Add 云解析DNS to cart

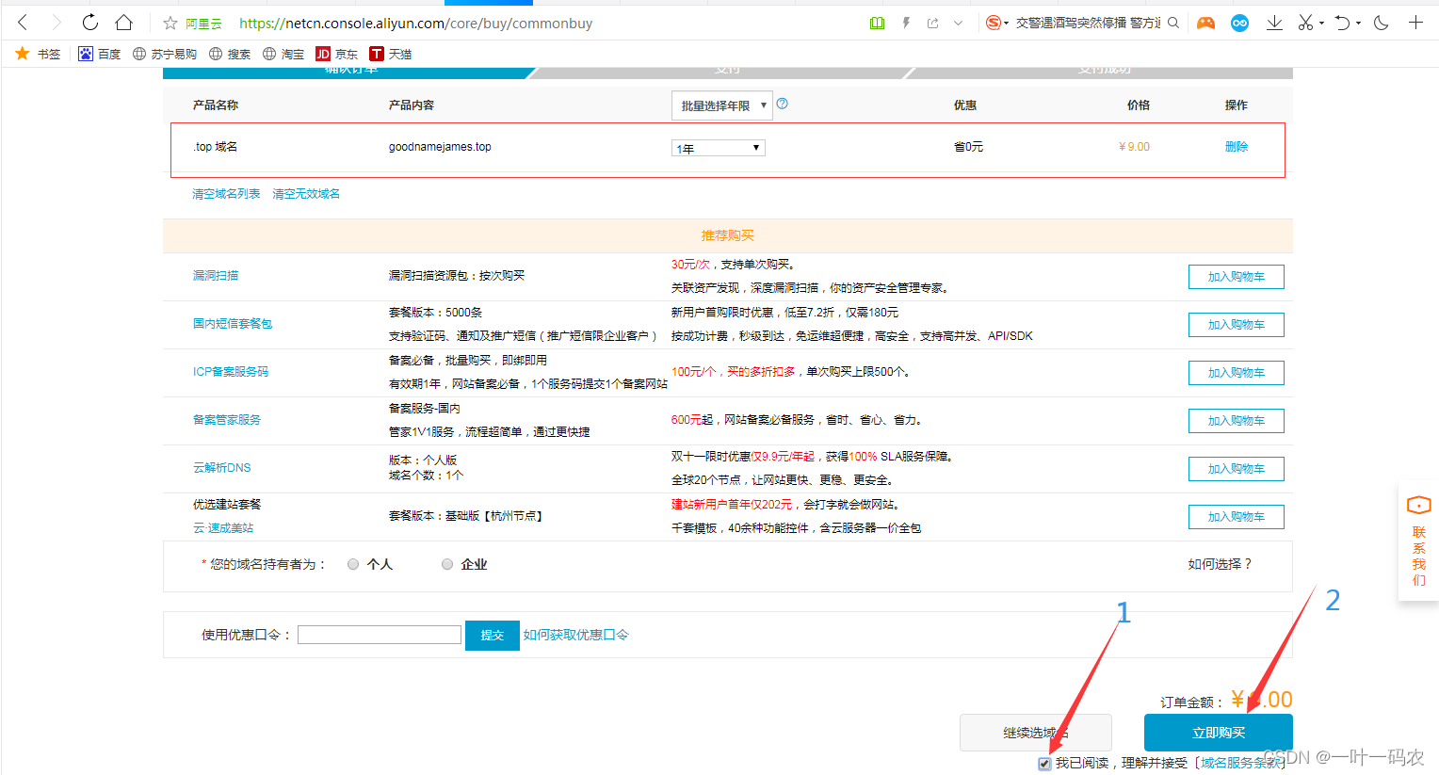coord(1237,469)
